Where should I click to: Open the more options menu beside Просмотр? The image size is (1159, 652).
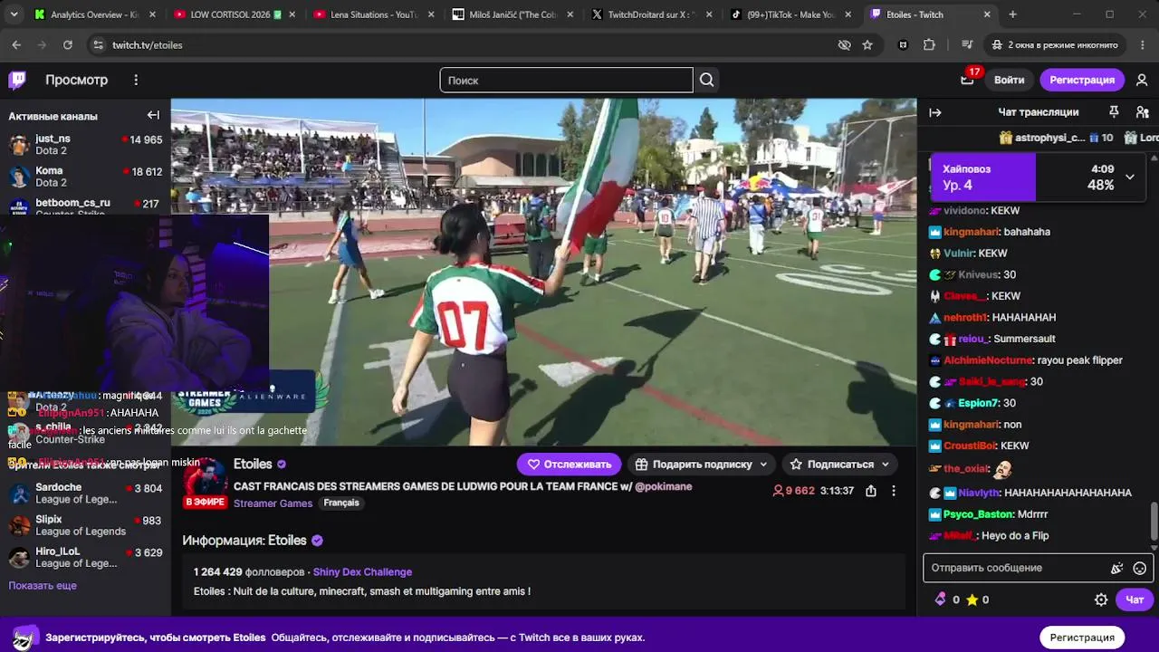136,80
